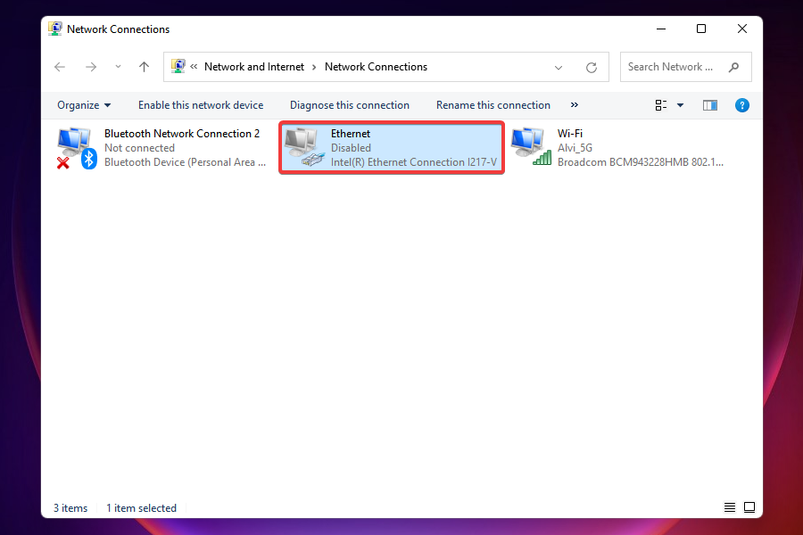Open the recent locations chevron
Image resolution: width=803 pixels, height=535 pixels.
(x=119, y=67)
